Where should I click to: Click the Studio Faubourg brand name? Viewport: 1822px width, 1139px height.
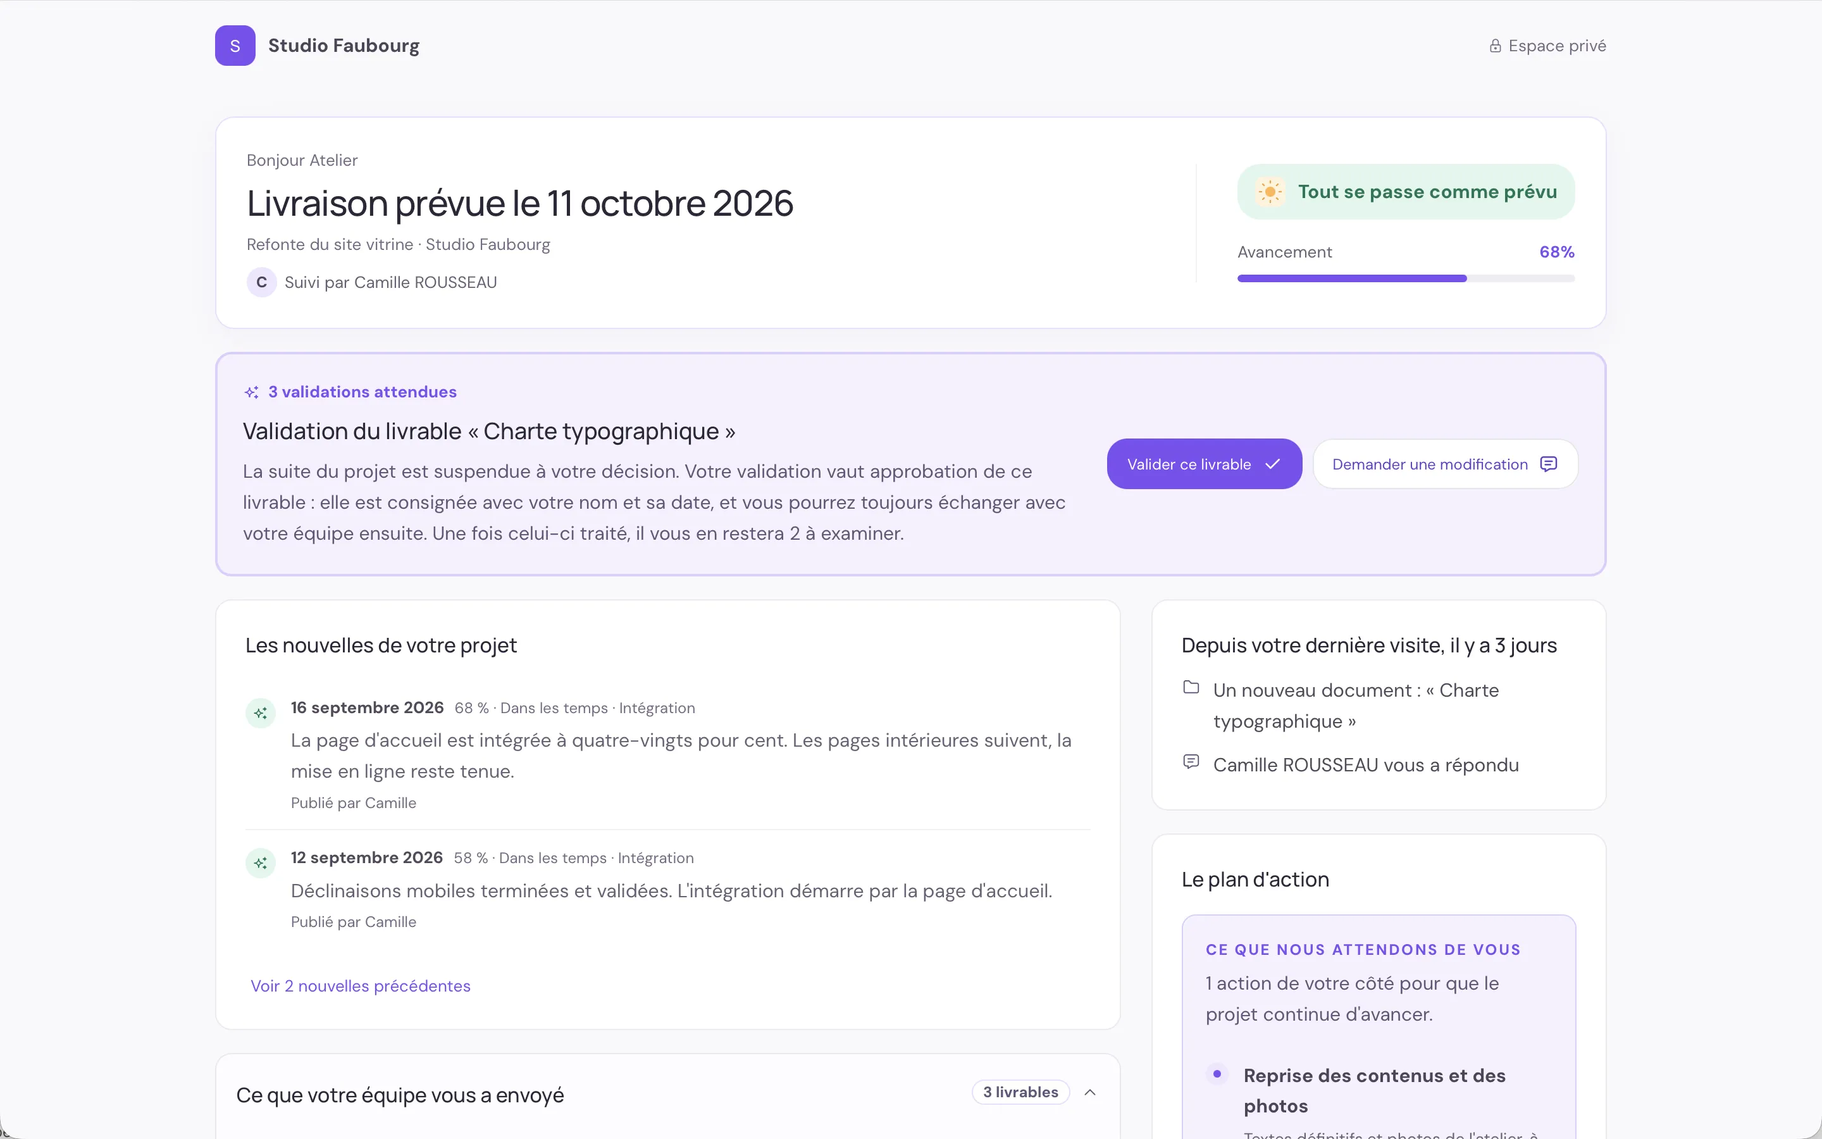coord(344,46)
